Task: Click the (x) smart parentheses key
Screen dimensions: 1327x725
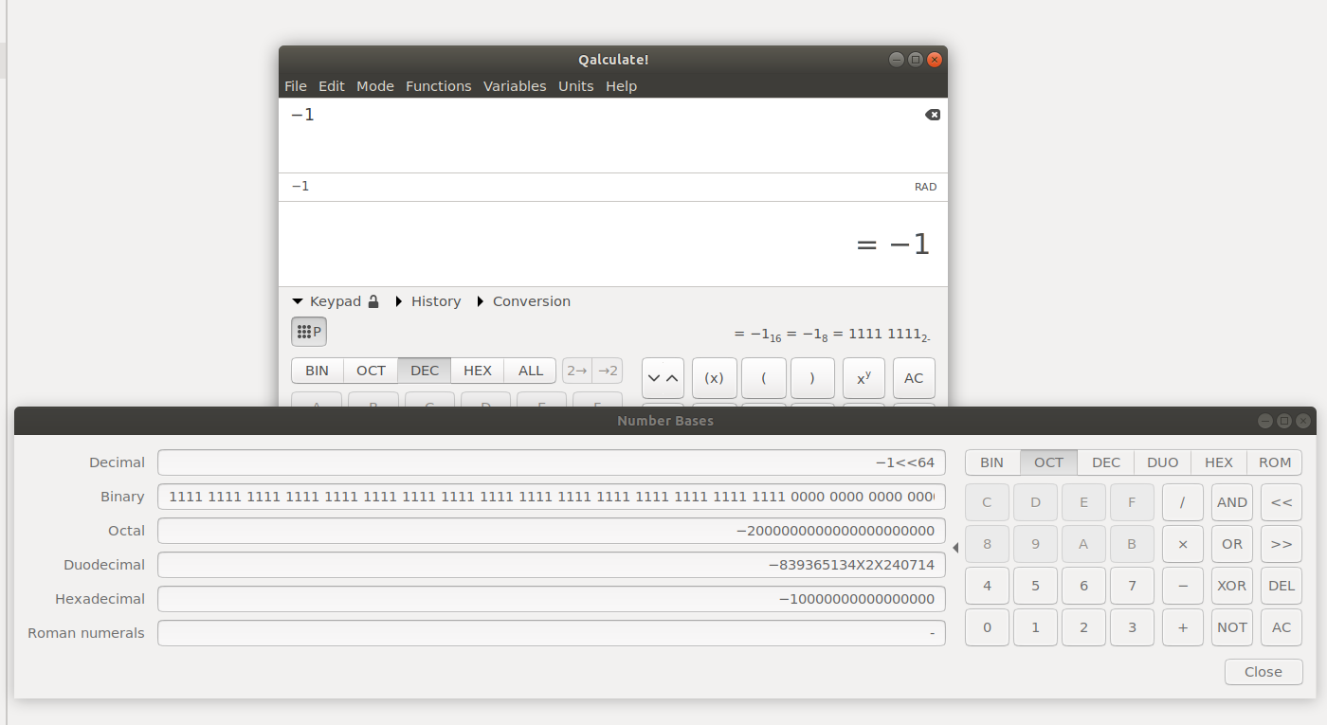Action: coord(715,378)
